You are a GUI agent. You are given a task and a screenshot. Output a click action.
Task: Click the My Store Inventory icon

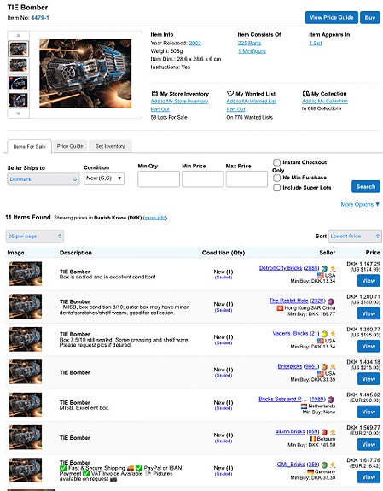point(154,93)
